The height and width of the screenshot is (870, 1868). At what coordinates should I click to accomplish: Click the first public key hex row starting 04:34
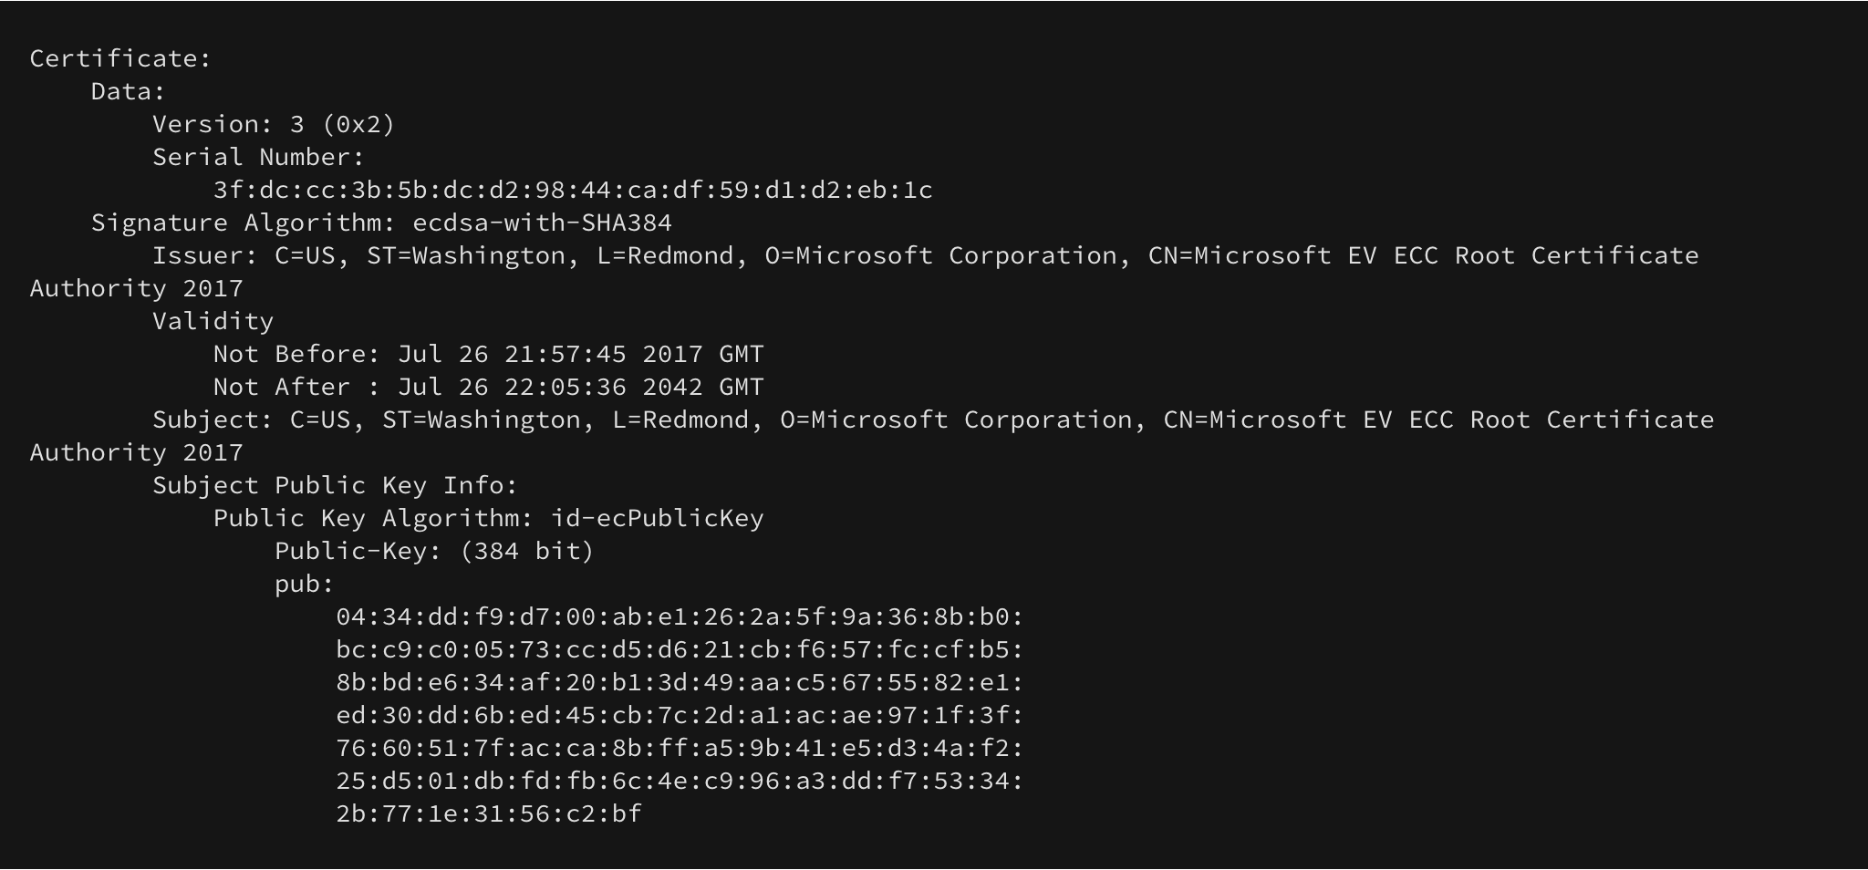point(680,616)
